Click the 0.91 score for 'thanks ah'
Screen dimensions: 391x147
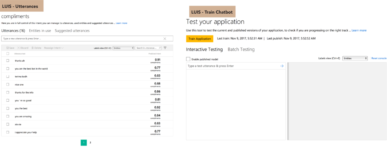[x=158, y=60]
